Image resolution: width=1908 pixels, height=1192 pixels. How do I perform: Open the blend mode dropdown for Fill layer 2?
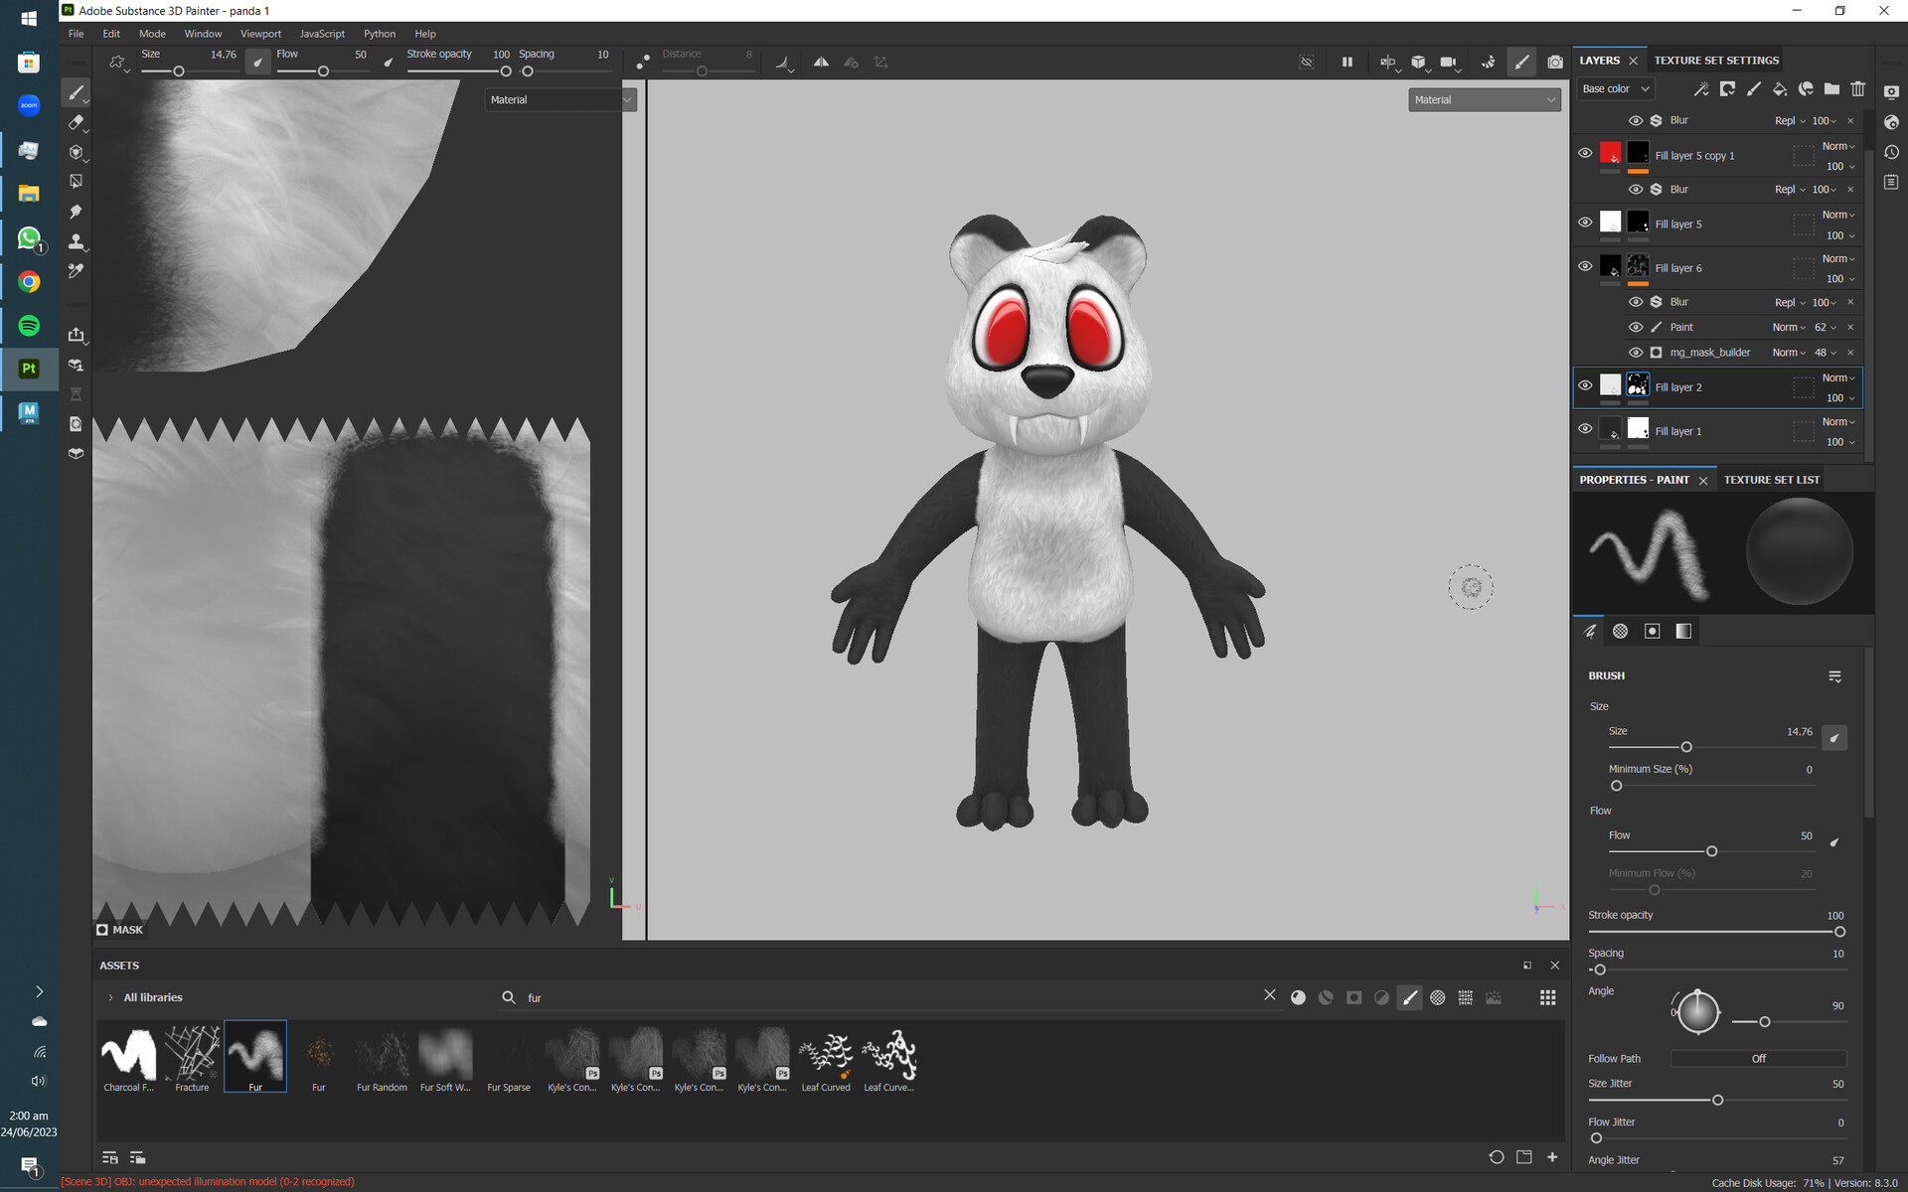(1836, 377)
